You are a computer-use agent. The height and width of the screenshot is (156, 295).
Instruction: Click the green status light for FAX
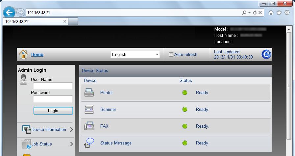185,126
